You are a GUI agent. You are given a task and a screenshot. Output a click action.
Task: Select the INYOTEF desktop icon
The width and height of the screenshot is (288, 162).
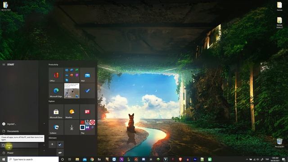tap(6, 6)
